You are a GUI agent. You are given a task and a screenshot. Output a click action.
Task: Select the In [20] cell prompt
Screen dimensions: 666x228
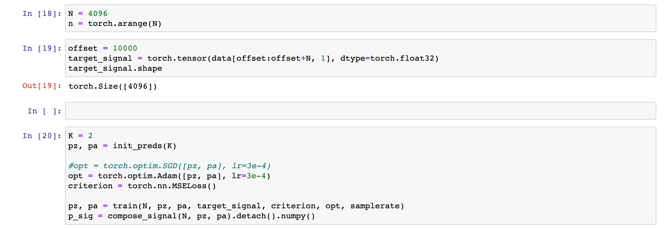tap(42, 136)
